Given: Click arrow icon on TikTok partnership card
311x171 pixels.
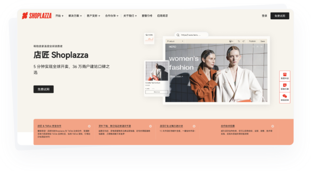Looking at the screenshot, I should click(x=89, y=126).
